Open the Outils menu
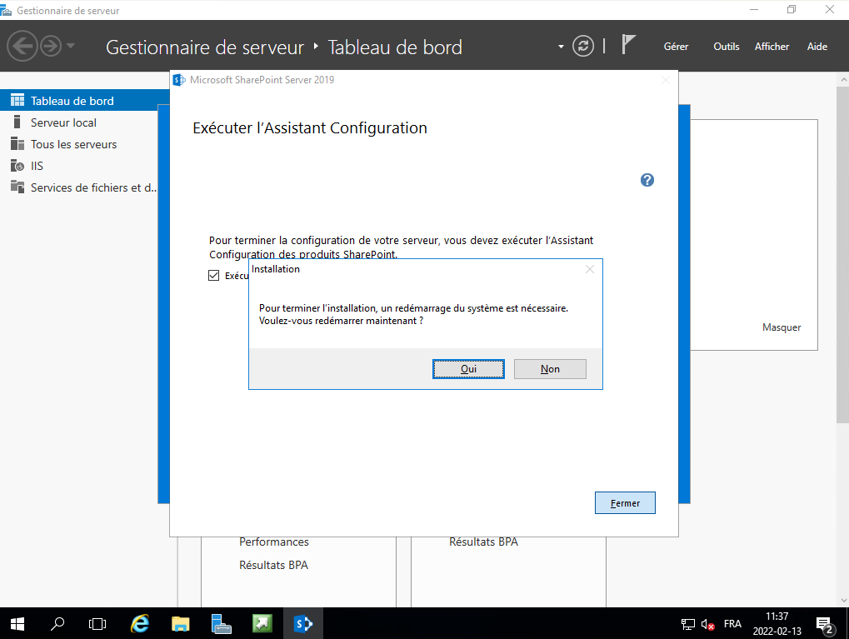Viewport: 849px width, 639px height. [726, 47]
